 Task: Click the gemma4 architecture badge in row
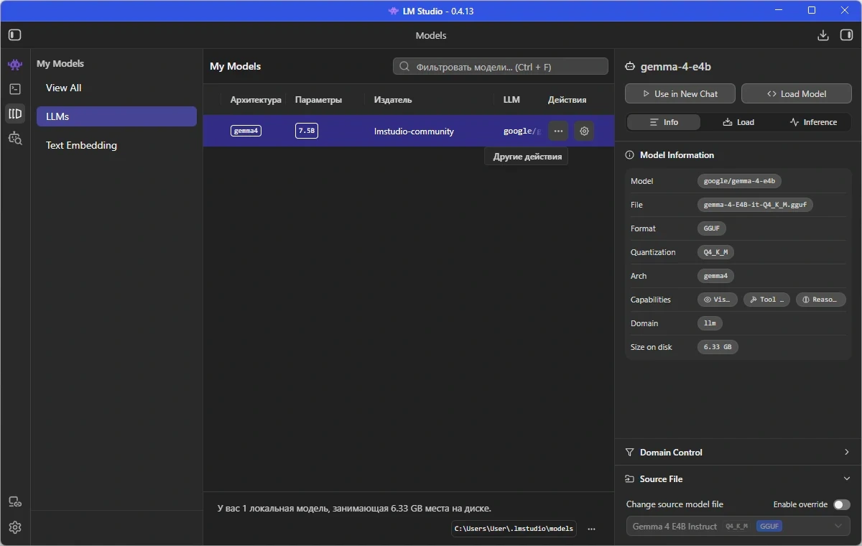[246, 131]
